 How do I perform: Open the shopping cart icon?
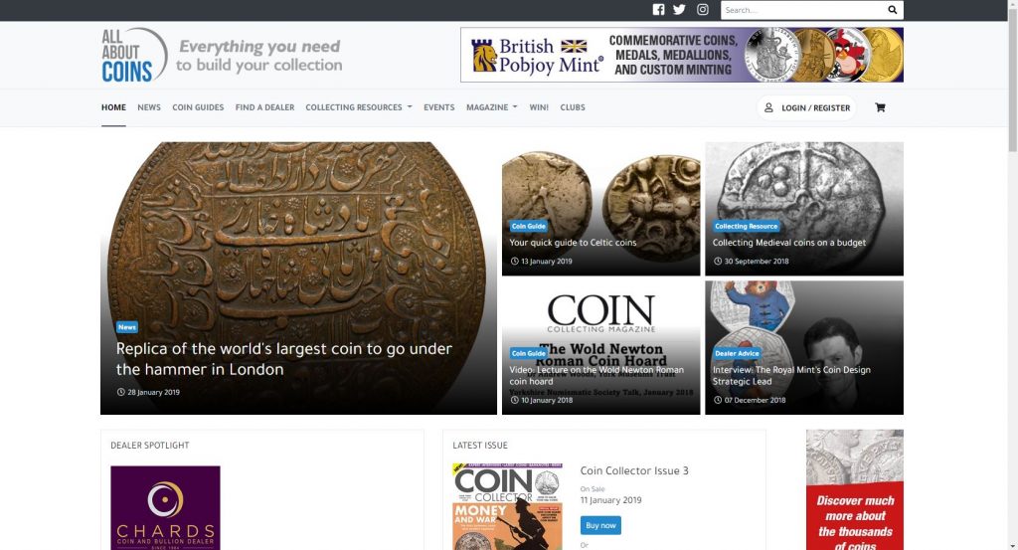click(880, 107)
